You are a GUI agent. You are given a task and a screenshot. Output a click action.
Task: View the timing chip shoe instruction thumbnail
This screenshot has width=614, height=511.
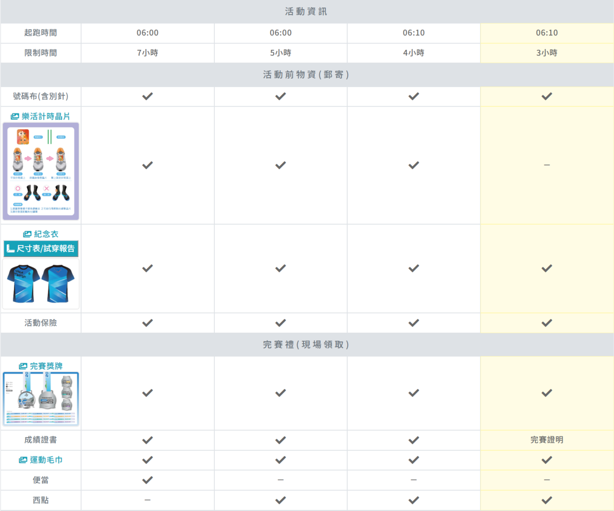[41, 171]
